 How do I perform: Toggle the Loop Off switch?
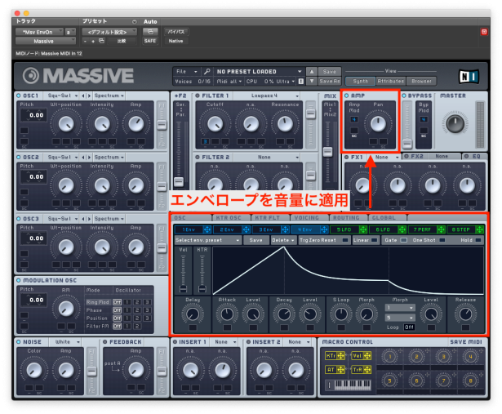click(x=409, y=327)
